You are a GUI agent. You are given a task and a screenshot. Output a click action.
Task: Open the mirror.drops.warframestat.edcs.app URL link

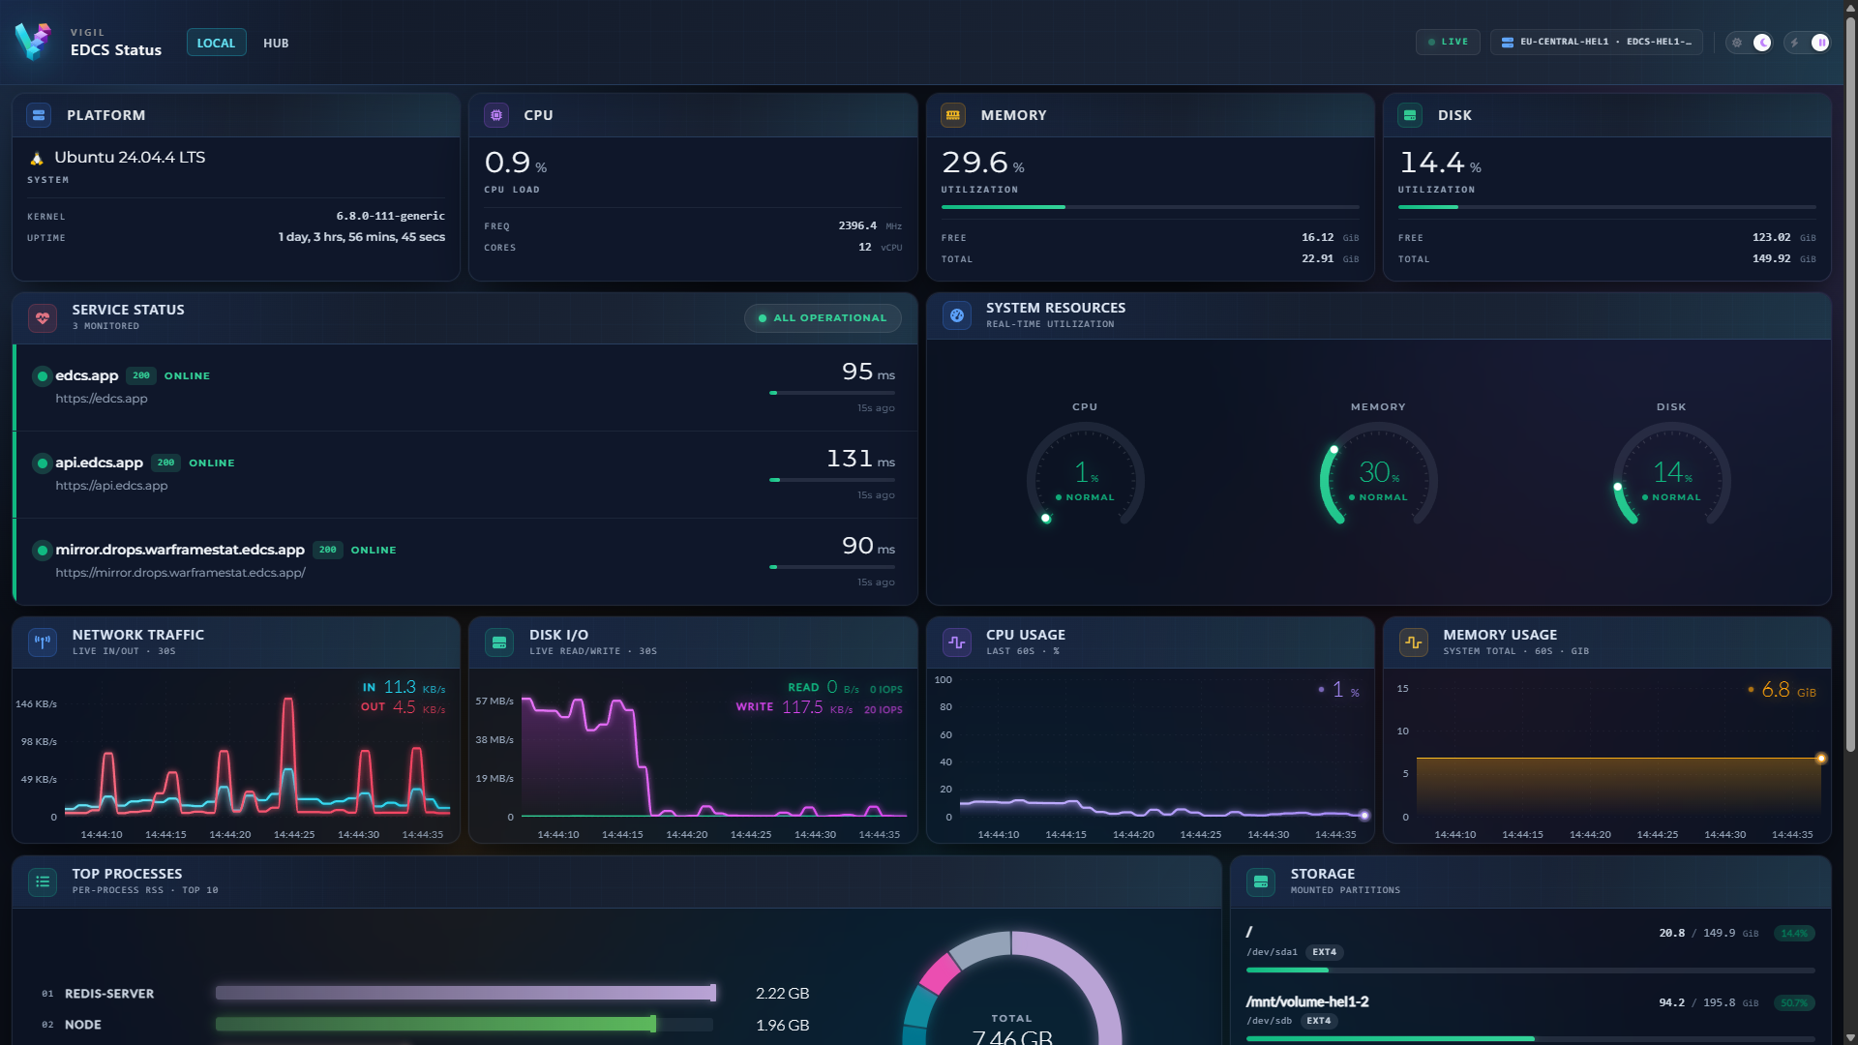click(x=180, y=573)
